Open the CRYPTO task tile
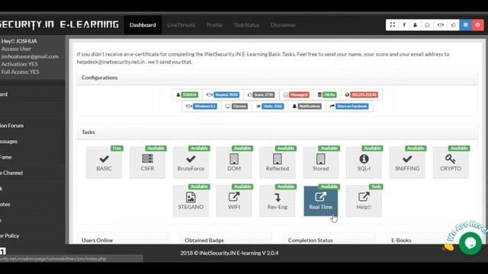 pyautogui.click(x=451, y=163)
